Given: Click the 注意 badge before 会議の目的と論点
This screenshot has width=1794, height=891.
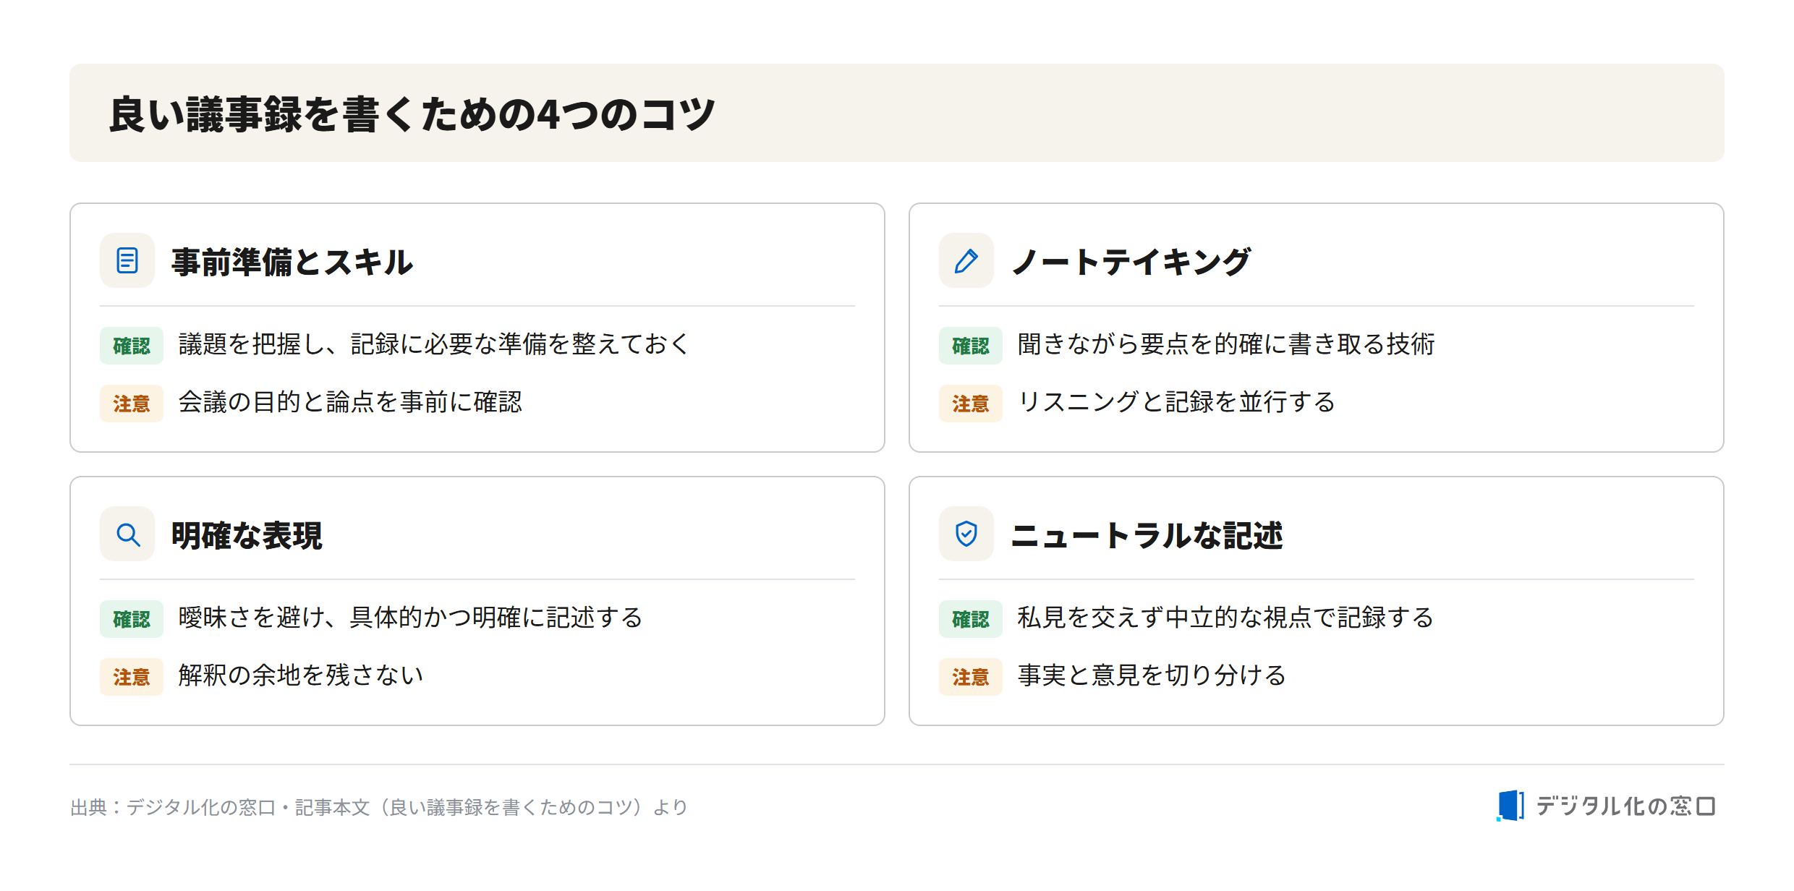Looking at the screenshot, I should tap(132, 404).
